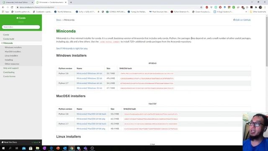Viewport: 268px width, 151px height.
Task: Download Miniconda3 MacOSX 64-bit pkg
Action: pos(91,119)
